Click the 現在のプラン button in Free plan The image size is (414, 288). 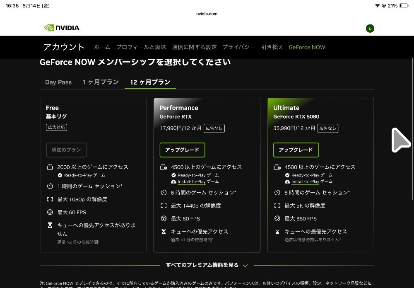point(66,150)
